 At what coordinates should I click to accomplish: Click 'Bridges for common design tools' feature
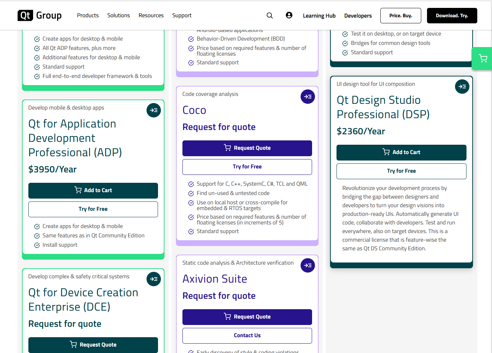click(x=390, y=43)
